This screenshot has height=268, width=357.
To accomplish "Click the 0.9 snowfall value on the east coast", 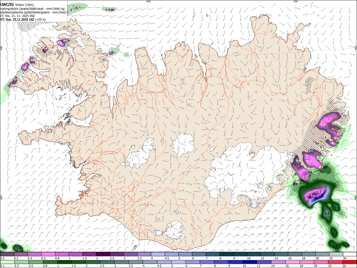I will (x=309, y=161).
